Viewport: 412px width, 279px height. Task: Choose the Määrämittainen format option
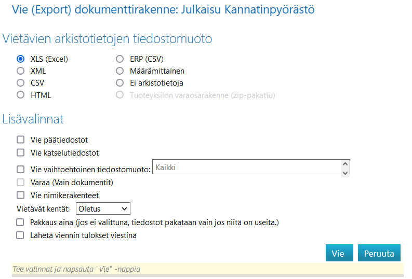119,71
